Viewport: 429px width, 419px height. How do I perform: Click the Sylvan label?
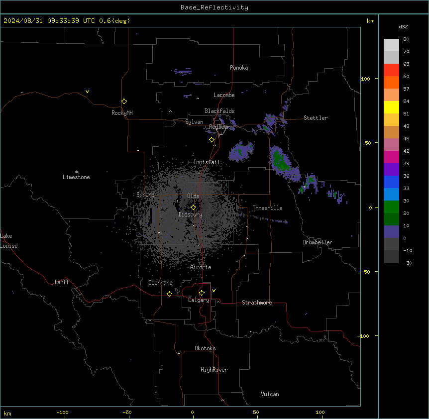click(194, 122)
